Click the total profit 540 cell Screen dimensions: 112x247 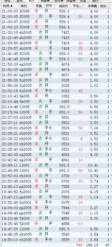click(x=79, y=245)
